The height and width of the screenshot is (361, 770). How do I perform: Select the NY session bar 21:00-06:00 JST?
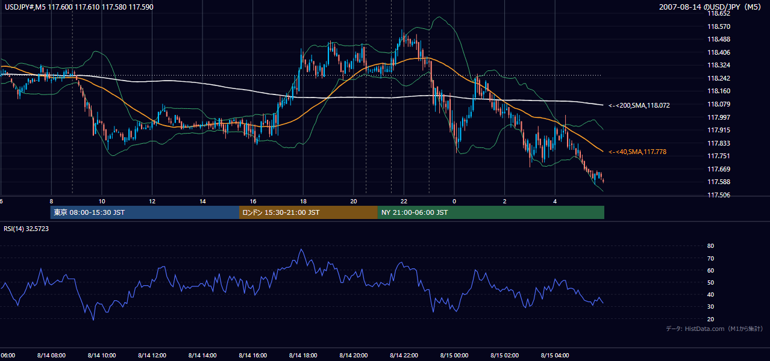click(491, 212)
